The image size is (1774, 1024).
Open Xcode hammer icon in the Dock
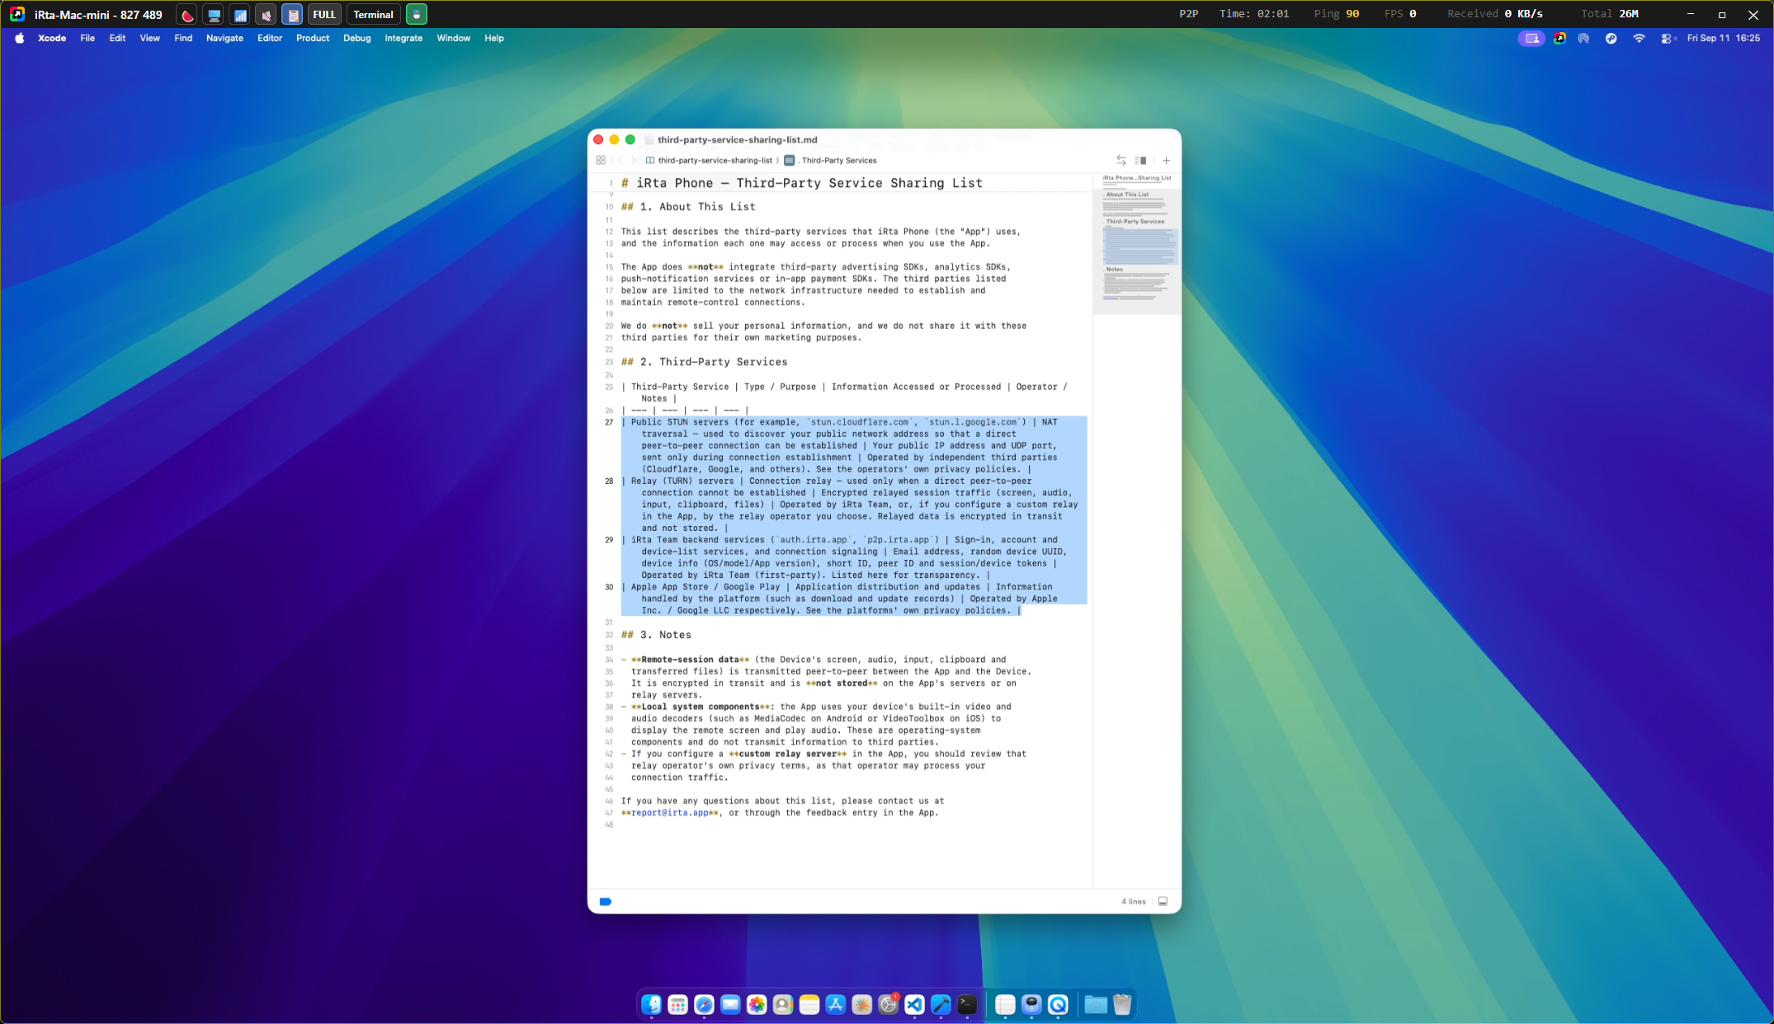click(941, 1004)
